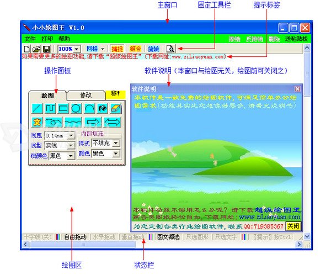Open the 网格 grid dropdown
331x275 pixels.
pyautogui.click(x=103, y=49)
